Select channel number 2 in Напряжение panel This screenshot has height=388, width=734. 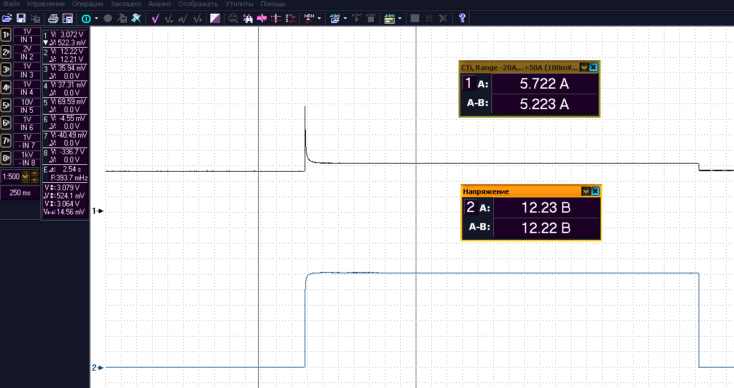(x=470, y=207)
